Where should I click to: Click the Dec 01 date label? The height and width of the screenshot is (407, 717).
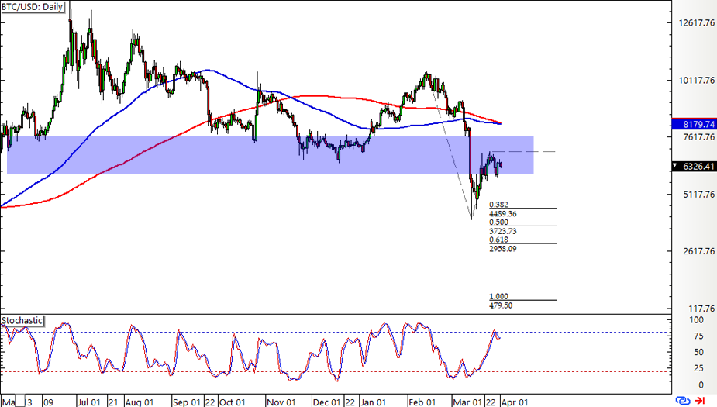point(327,402)
